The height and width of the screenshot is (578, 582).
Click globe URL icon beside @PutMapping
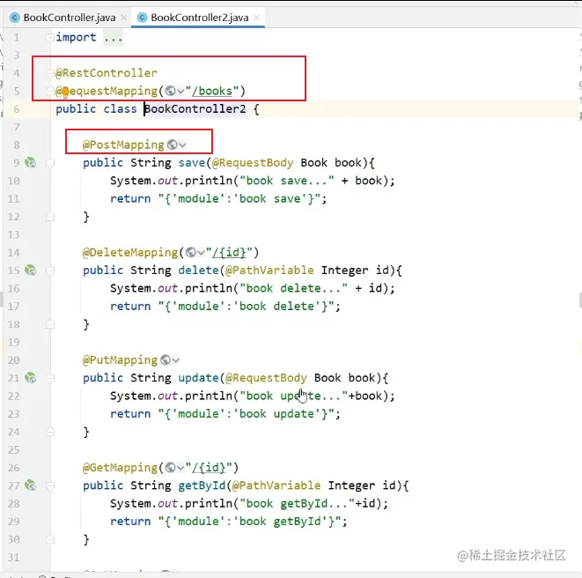pyautogui.click(x=166, y=359)
